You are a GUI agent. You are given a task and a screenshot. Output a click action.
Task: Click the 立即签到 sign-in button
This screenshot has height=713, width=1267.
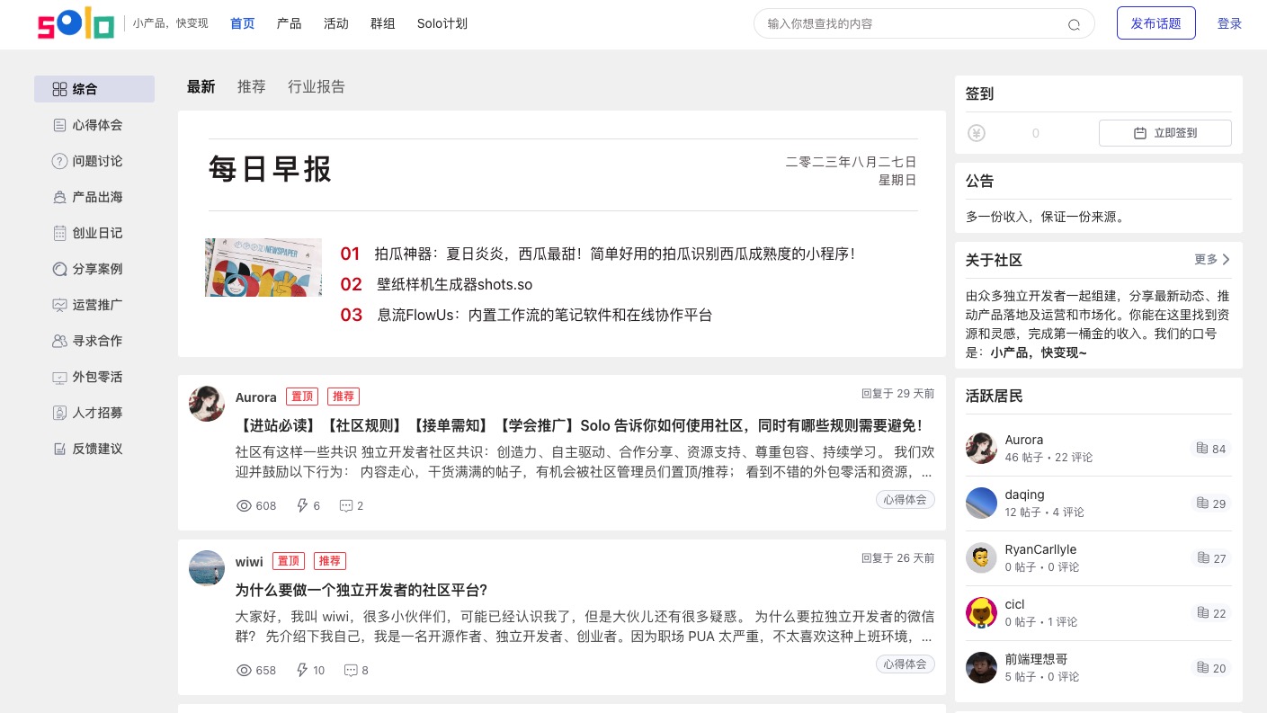coord(1165,132)
